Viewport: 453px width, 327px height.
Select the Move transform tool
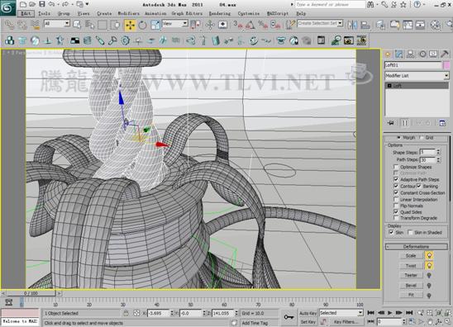pyautogui.click(x=131, y=25)
